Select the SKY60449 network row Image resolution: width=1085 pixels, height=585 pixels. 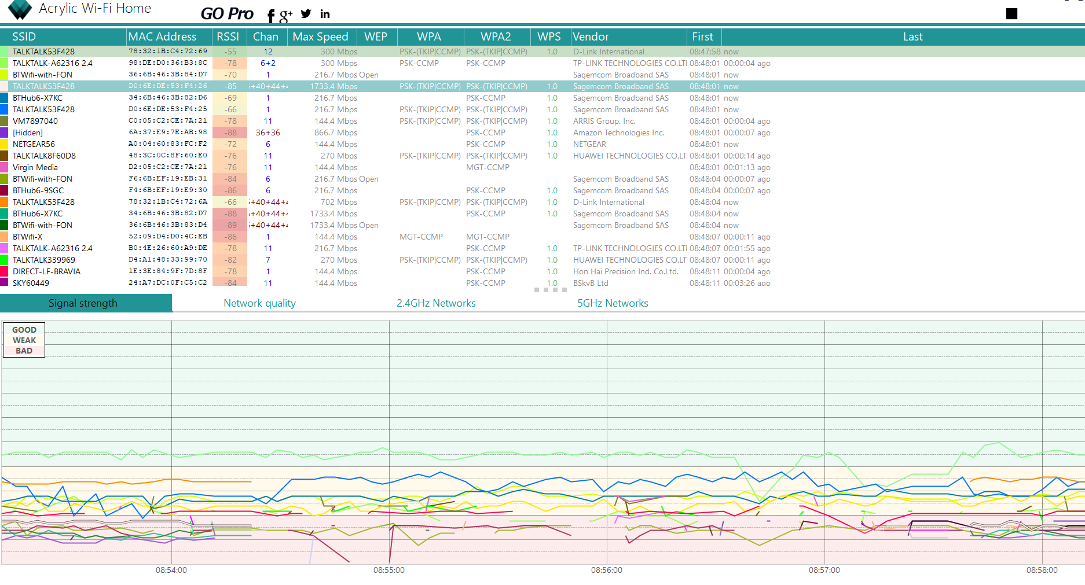click(542, 282)
